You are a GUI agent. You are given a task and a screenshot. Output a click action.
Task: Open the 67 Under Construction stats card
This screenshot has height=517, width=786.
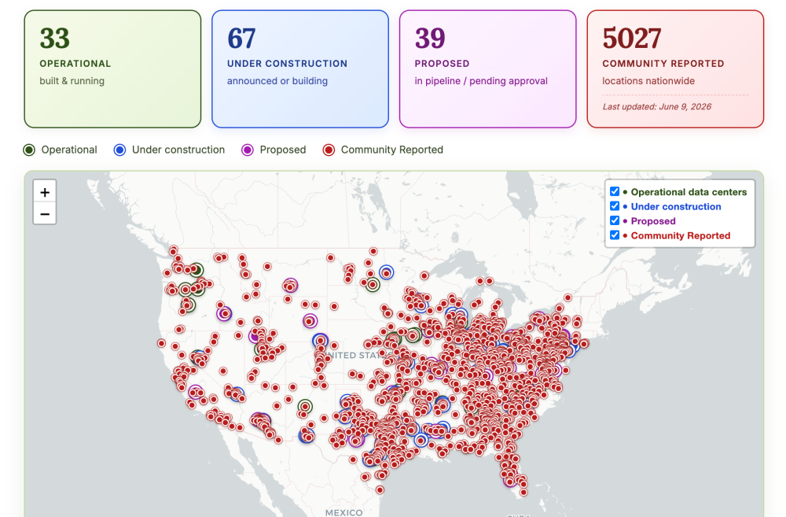coord(300,68)
